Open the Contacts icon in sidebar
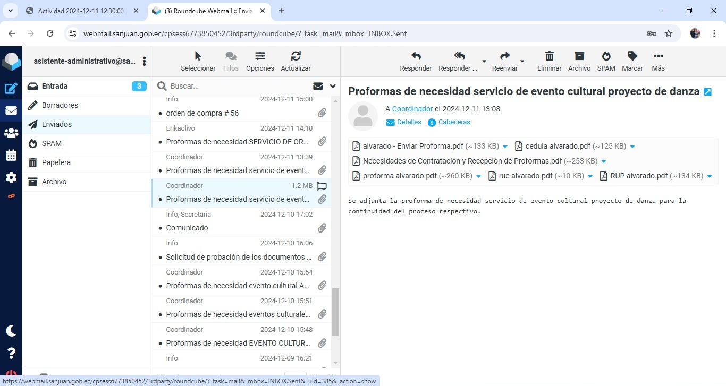This screenshot has width=726, height=386. click(x=11, y=133)
